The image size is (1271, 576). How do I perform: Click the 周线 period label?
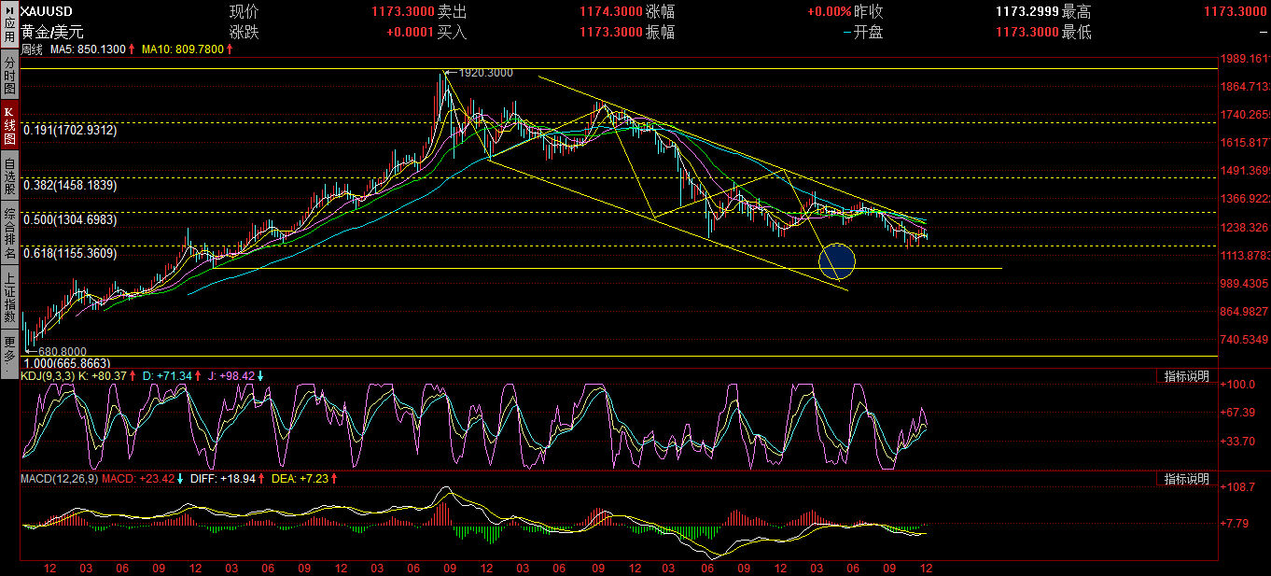32,49
